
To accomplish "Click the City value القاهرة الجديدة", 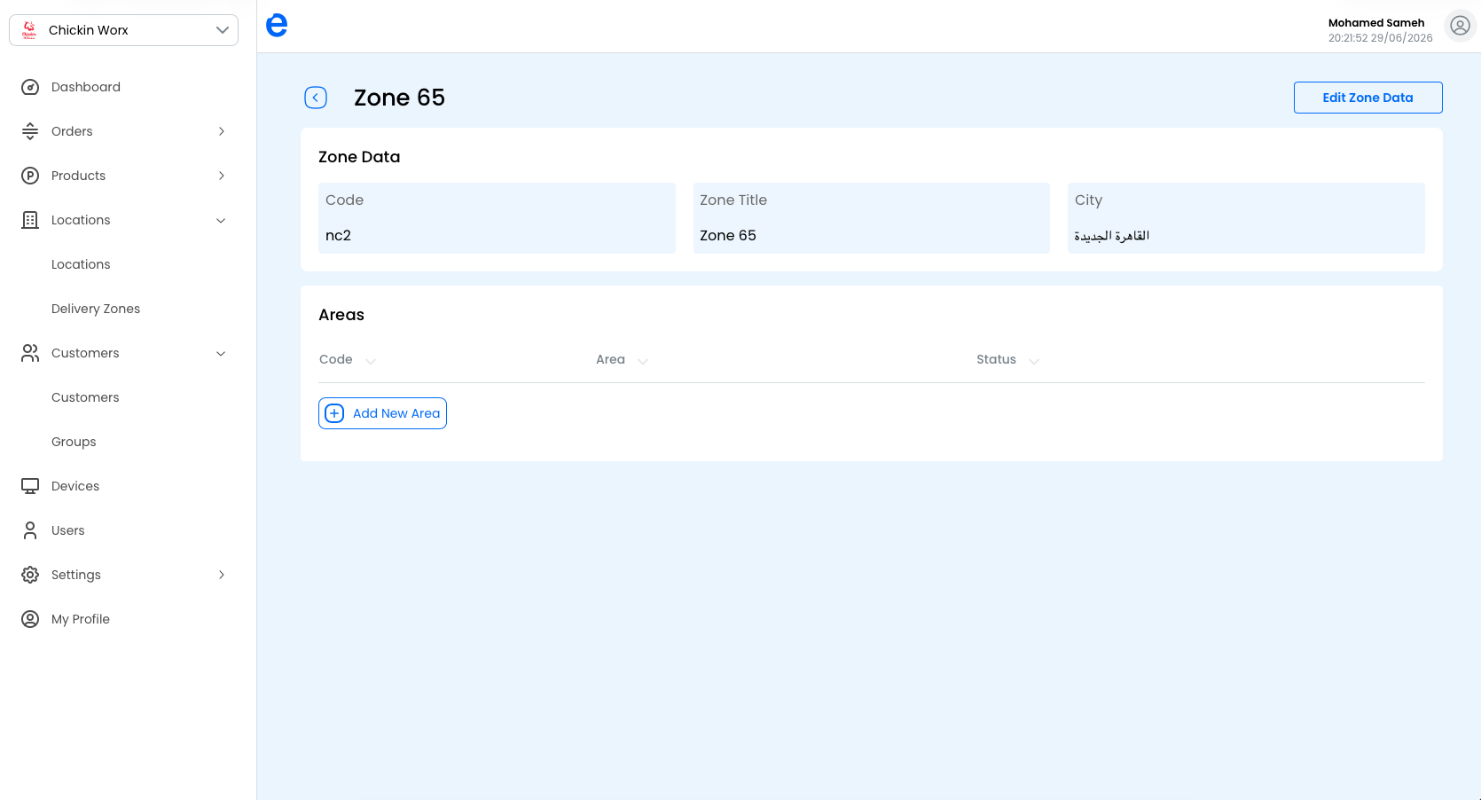I will [x=1112, y=235].
